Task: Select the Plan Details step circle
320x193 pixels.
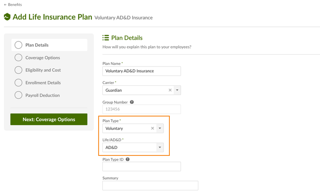Action: pyautogui.click(x=18, y=45)
